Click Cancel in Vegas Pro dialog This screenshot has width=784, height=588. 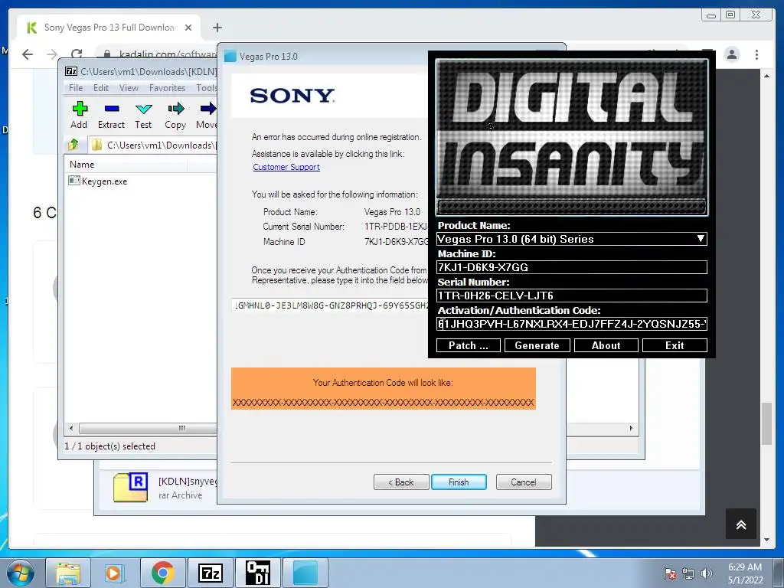pos(524,482)
